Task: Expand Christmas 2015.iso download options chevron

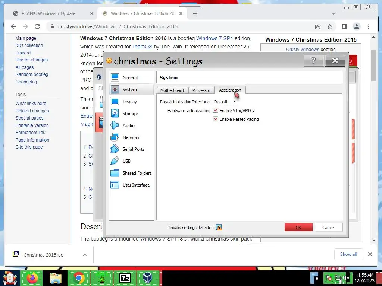Action: click(x=85, y=255)
